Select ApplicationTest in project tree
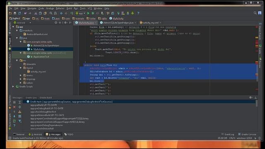 [x=39, y=57]
